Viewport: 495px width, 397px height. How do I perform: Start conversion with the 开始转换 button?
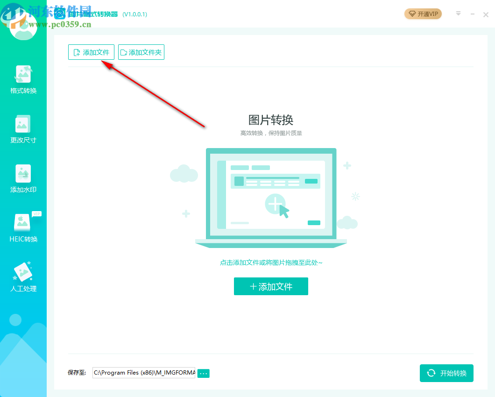point(446,373)
